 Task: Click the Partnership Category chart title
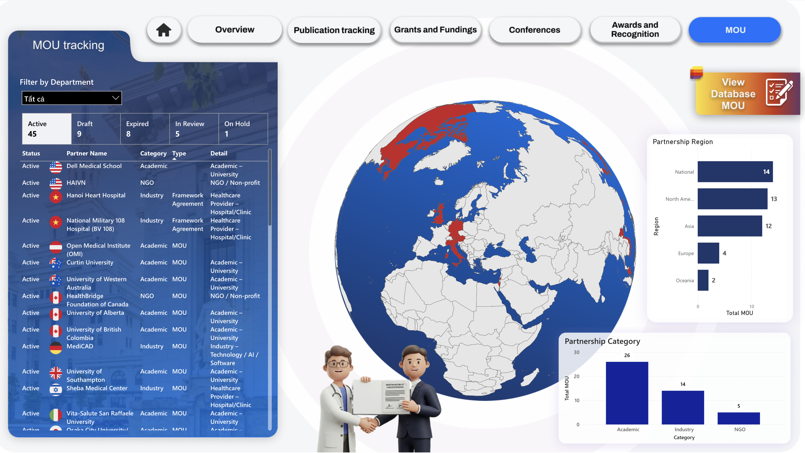pyautogui.click(x=602, y=342)
